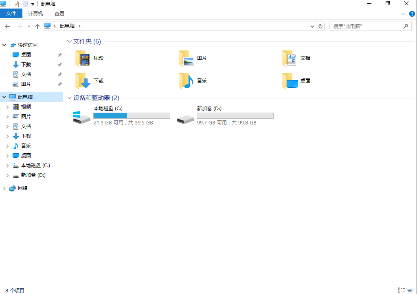This screenshot has height=294, width=417.
Task: Select 桌面 under quick access
Action: (26, 55)
